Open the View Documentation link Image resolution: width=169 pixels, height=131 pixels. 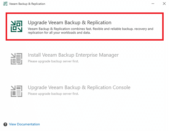[x=25, y=124]
